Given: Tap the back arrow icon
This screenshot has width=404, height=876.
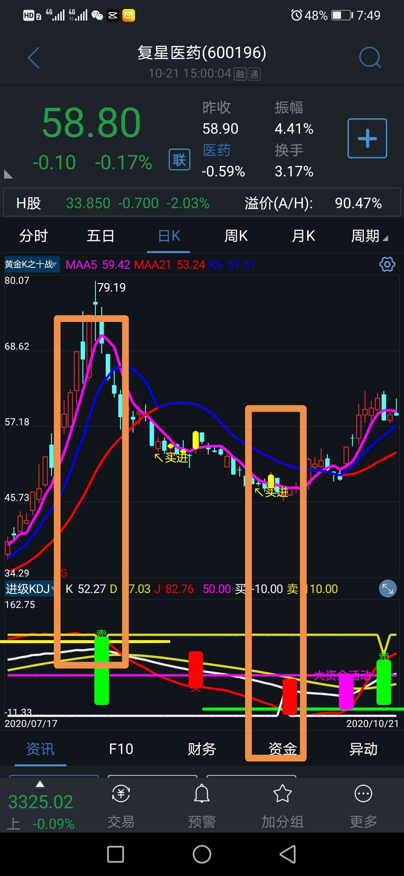Looking at the screenshot, I should pos(34,58).
